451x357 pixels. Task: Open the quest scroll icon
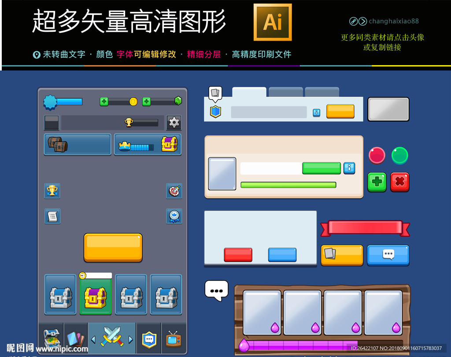[x=52, y=216]
